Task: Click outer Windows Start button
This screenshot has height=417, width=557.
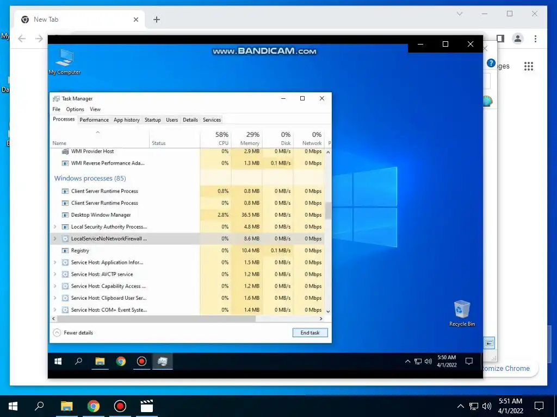Action: pyautogui.click(x=13, y=406)
